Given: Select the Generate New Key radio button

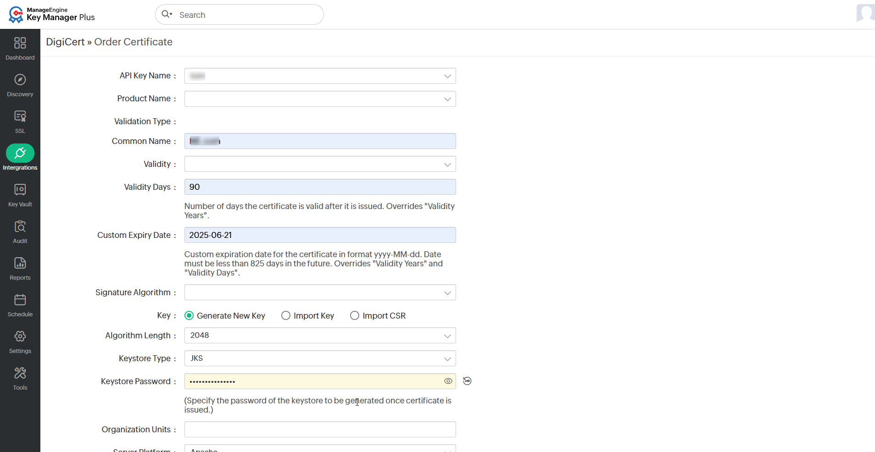Looking at the screenshot, I should (189, 315).
